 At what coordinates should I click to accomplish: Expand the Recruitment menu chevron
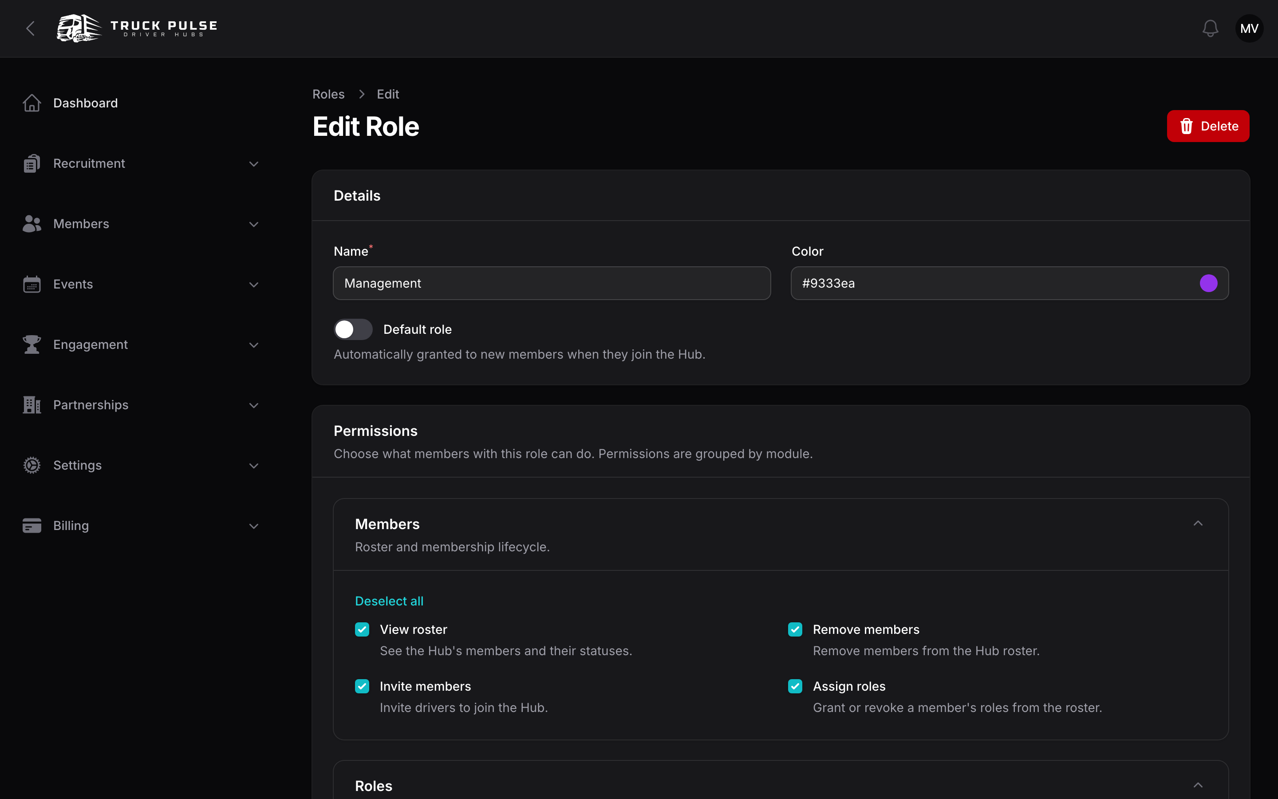253,164
